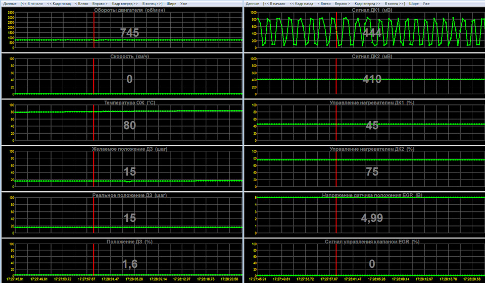
Task: Click the red cursor line in the engine RPM chart
Action: pyautogui.click(x=94, y=30)
